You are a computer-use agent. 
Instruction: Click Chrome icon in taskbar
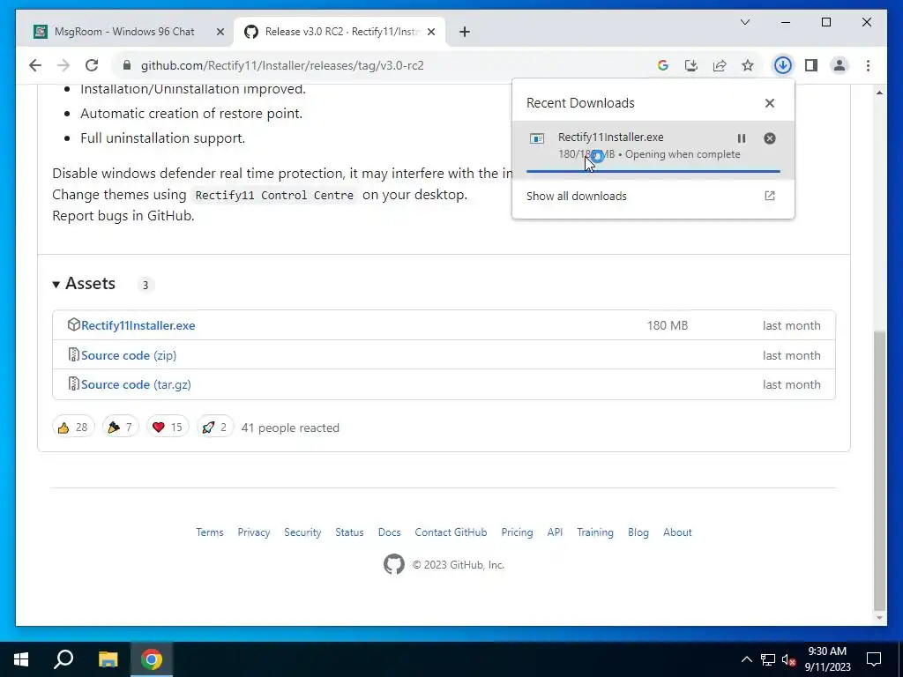152,659
